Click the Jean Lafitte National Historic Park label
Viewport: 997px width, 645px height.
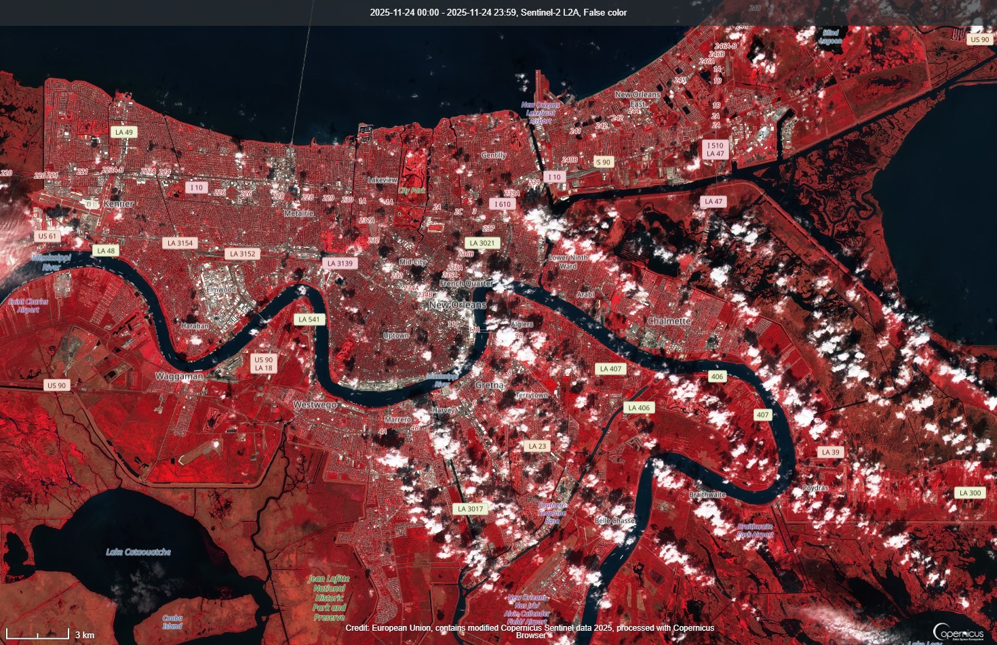[x=330, y=598]
